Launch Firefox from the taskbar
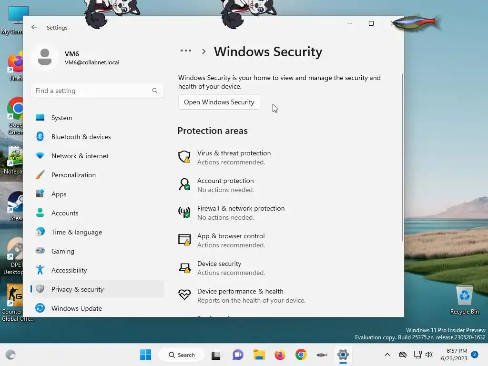The image size is (488, 366). [x=280, y=355]
